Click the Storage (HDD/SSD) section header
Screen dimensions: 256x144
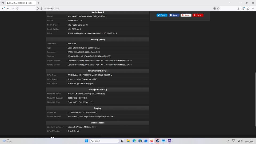(x=98, y=90)
